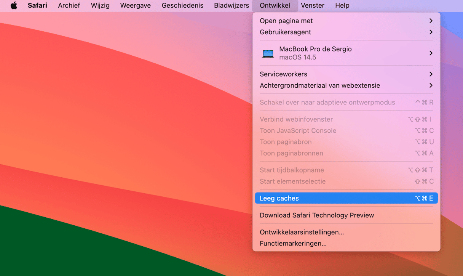463x276 pixels.
Task: Open 'Functiemarkeringen…'
Action: (x=346, y=244)
